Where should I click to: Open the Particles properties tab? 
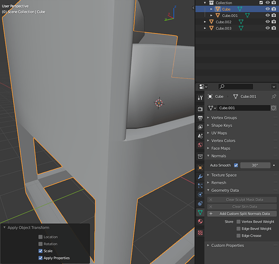tap(200, 186)
